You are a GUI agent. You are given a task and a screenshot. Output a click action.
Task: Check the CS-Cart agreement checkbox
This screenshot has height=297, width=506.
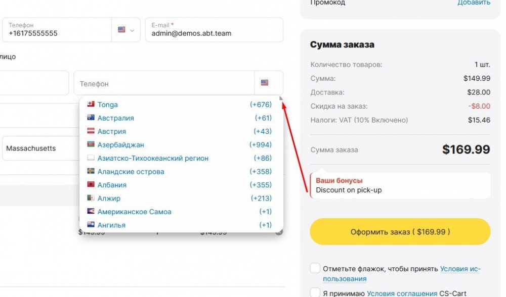pyautogui.click(x=315, y=292)
